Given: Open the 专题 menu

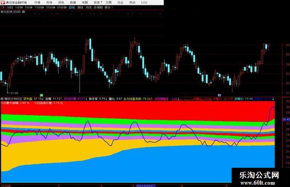Looking at the screenshot, I should (85, 2).
